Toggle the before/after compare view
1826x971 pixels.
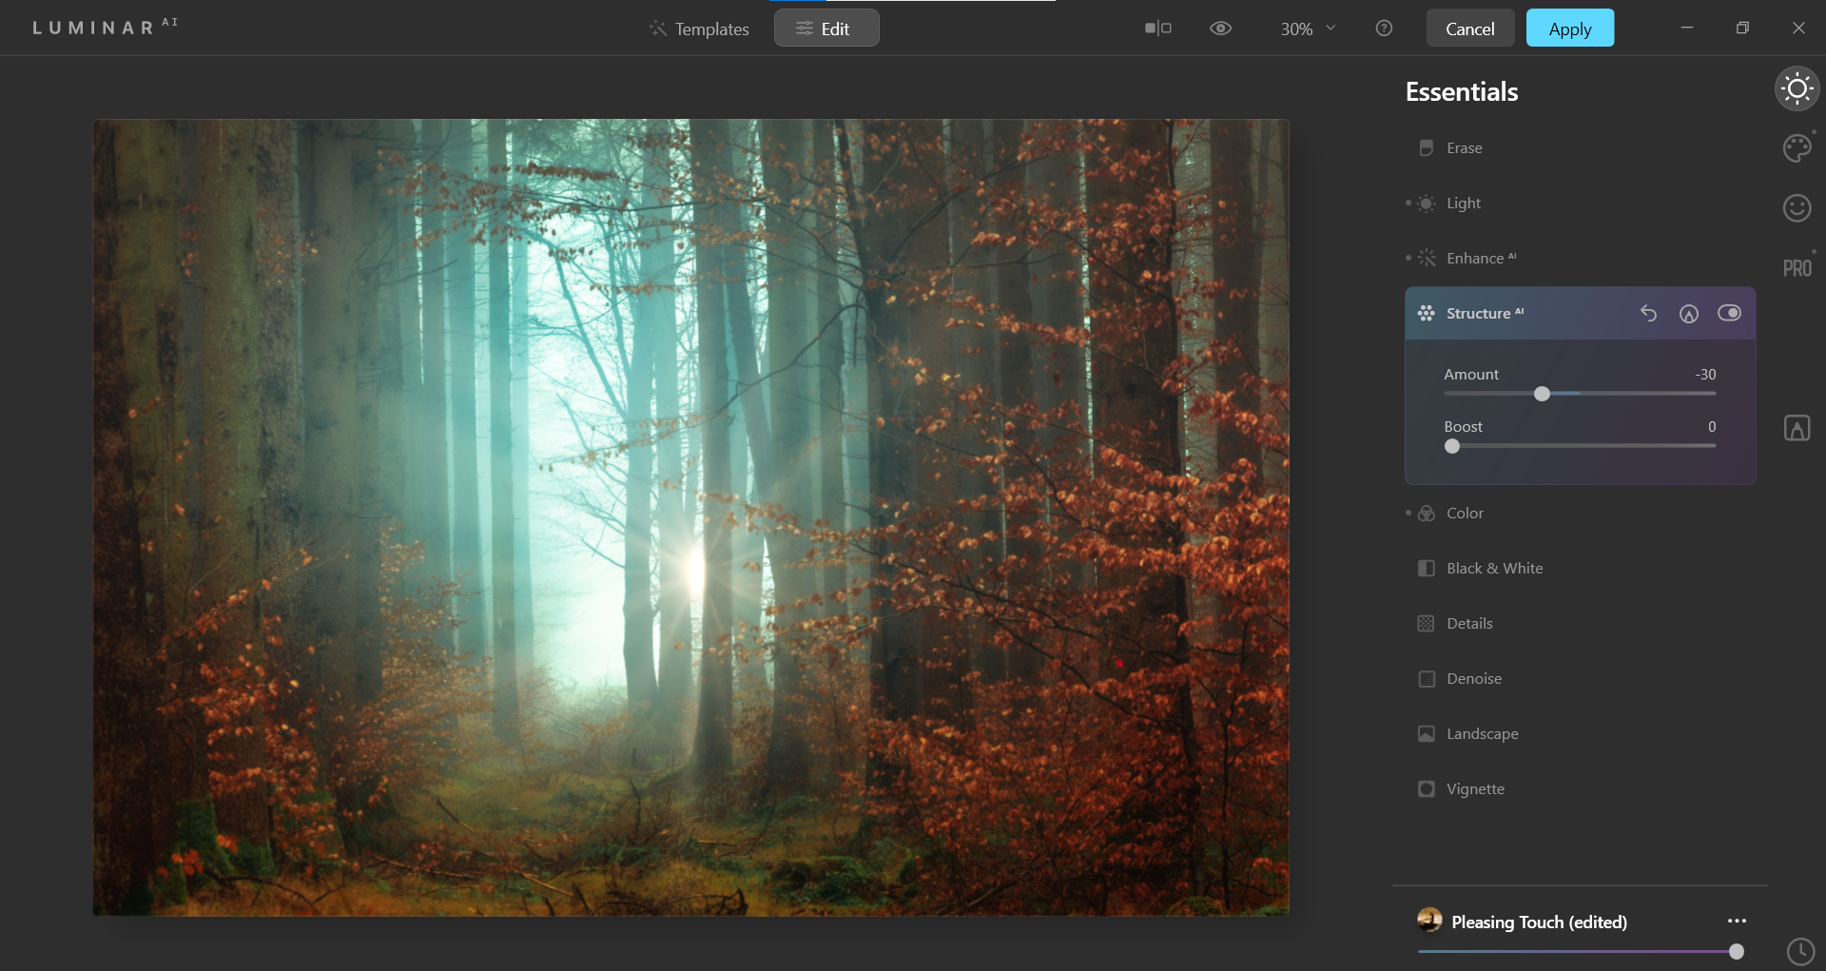[x=1157, y=29]
